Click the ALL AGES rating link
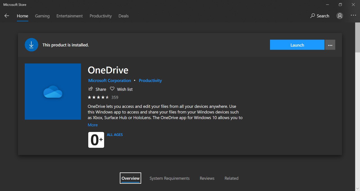Image resolution: width=360 pixels, height=191 pixels. (x=115, y=135)
